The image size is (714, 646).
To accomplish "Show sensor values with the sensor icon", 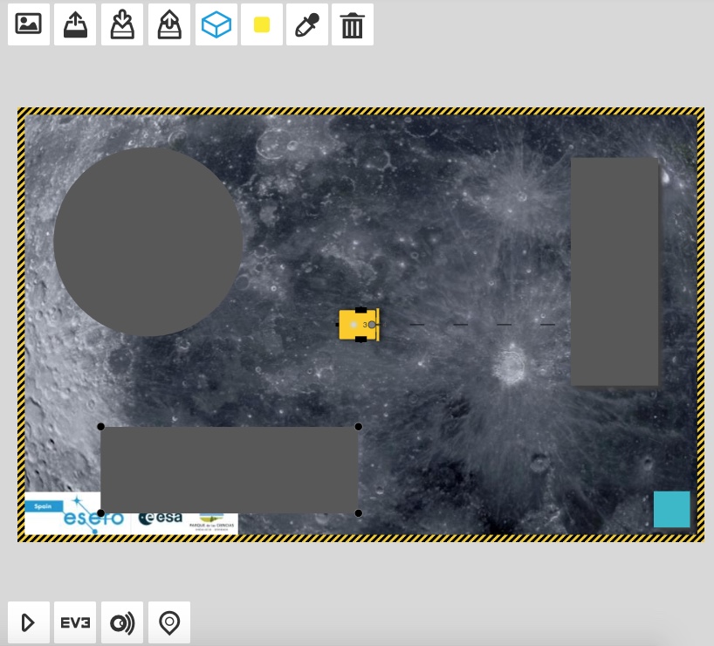I will [x=122, y=622].
